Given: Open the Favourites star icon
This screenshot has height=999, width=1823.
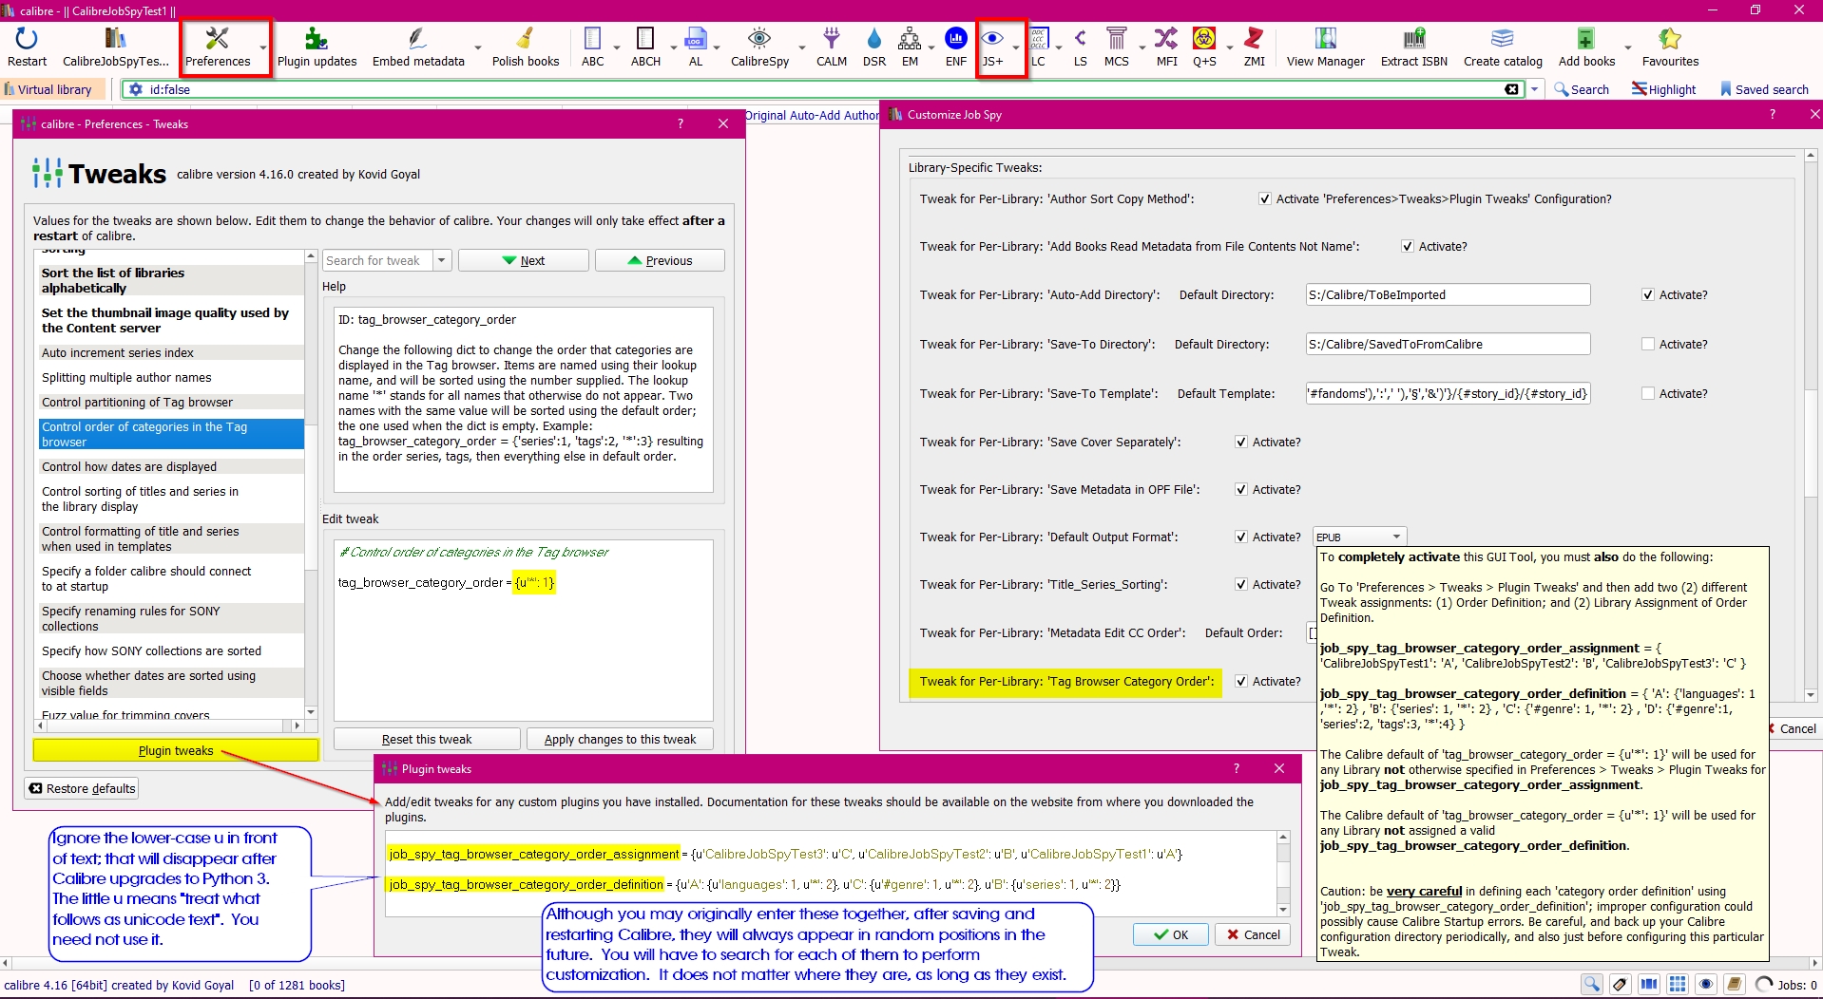Looking at the screenshot, I should pyautogui.click(x=1670, y=47).
